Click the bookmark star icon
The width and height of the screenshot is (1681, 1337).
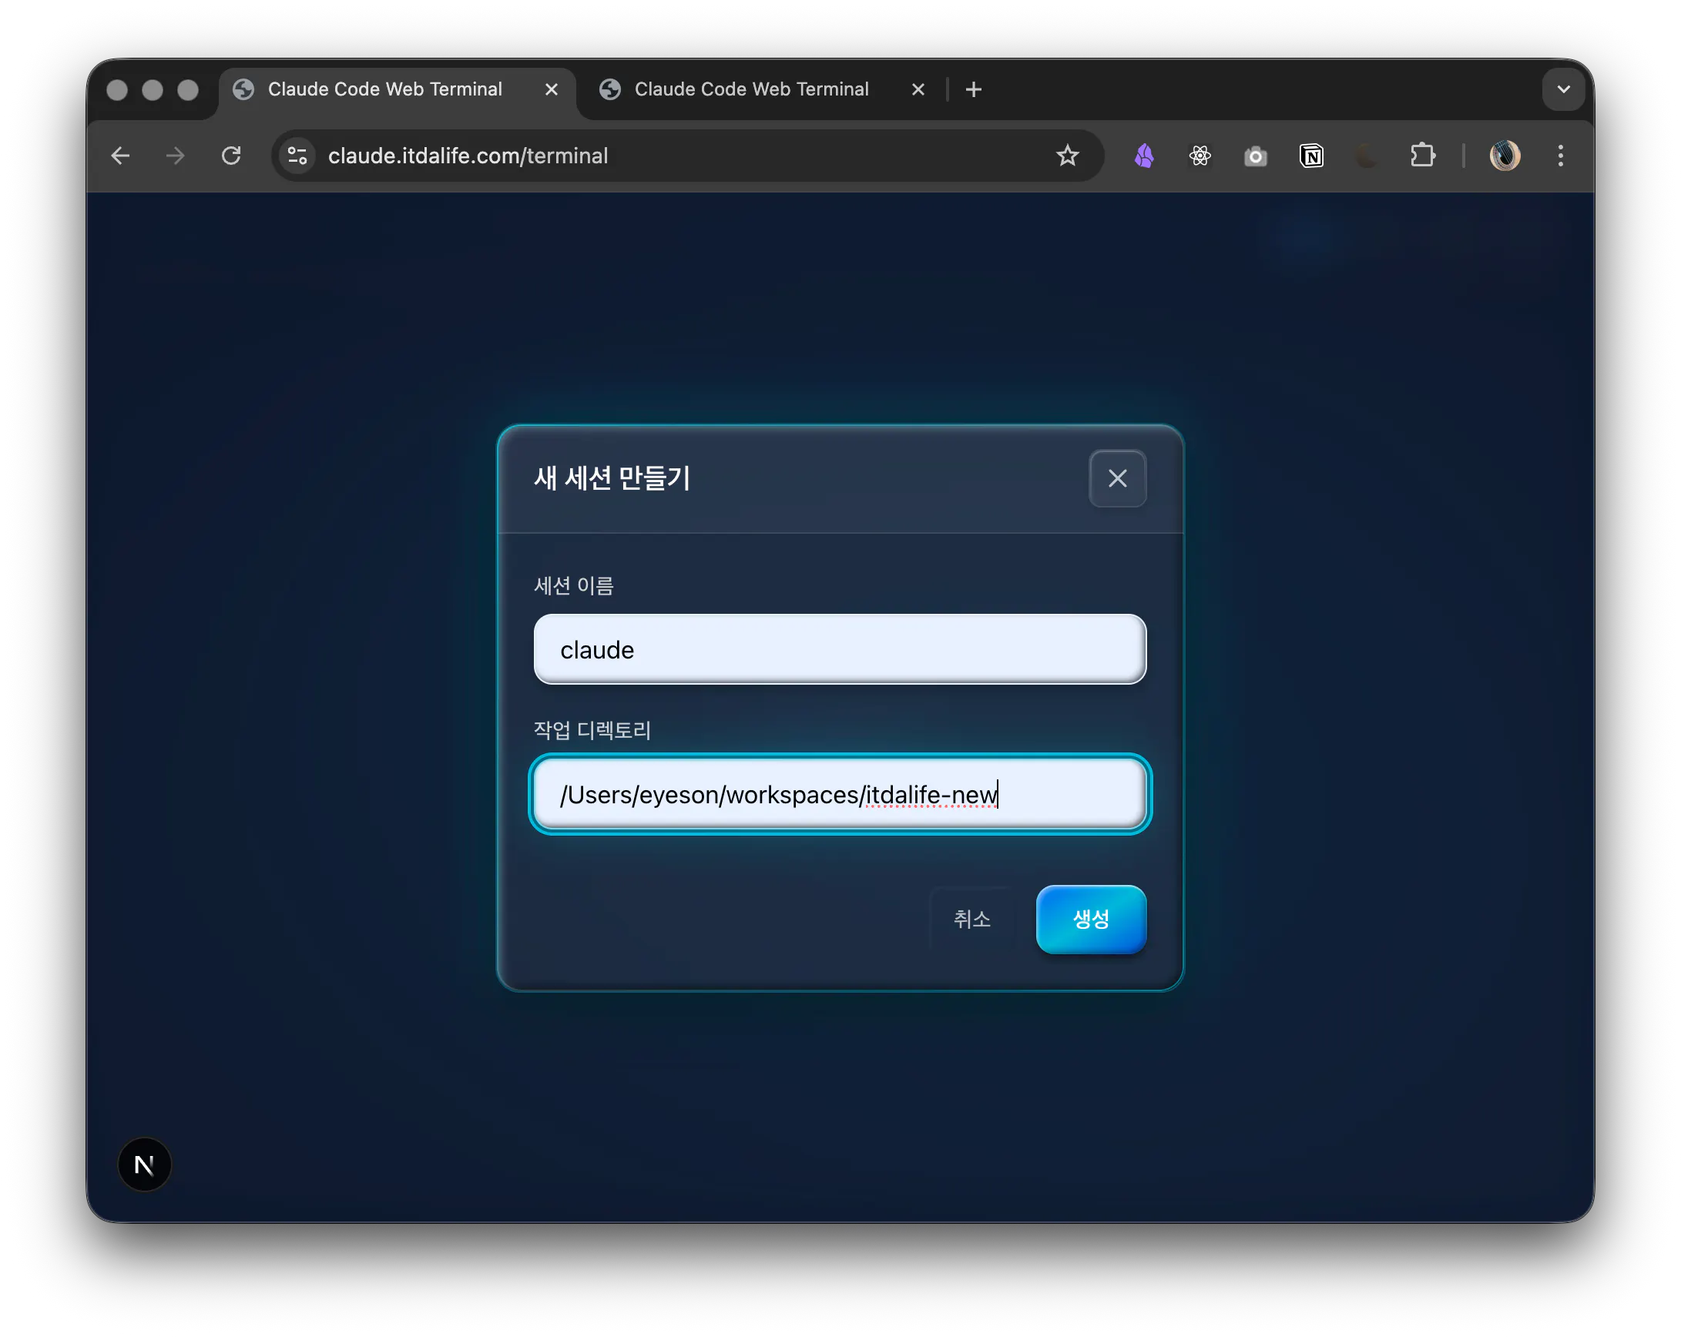(x=1066, y=156)
